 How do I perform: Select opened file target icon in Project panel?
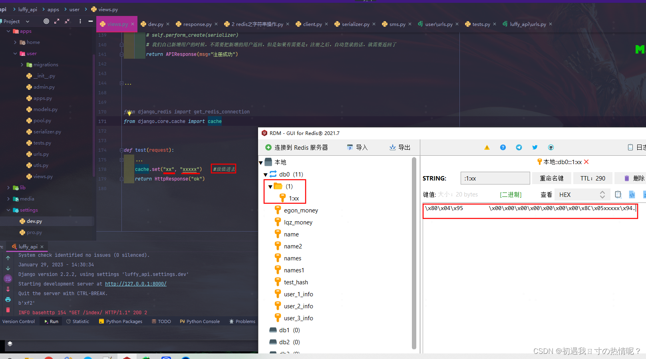(46, 21)
